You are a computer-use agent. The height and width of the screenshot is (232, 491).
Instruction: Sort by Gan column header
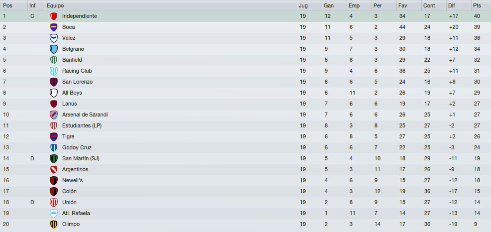pos(334,5)
